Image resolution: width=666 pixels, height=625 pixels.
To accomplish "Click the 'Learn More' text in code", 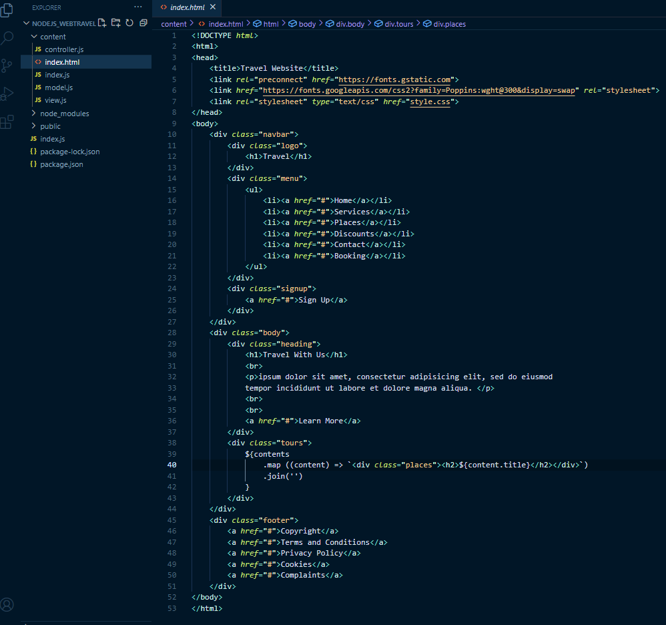I will tap(321, 421).
